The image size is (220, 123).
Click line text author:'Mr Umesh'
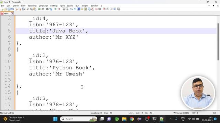(x=57, y=74)
